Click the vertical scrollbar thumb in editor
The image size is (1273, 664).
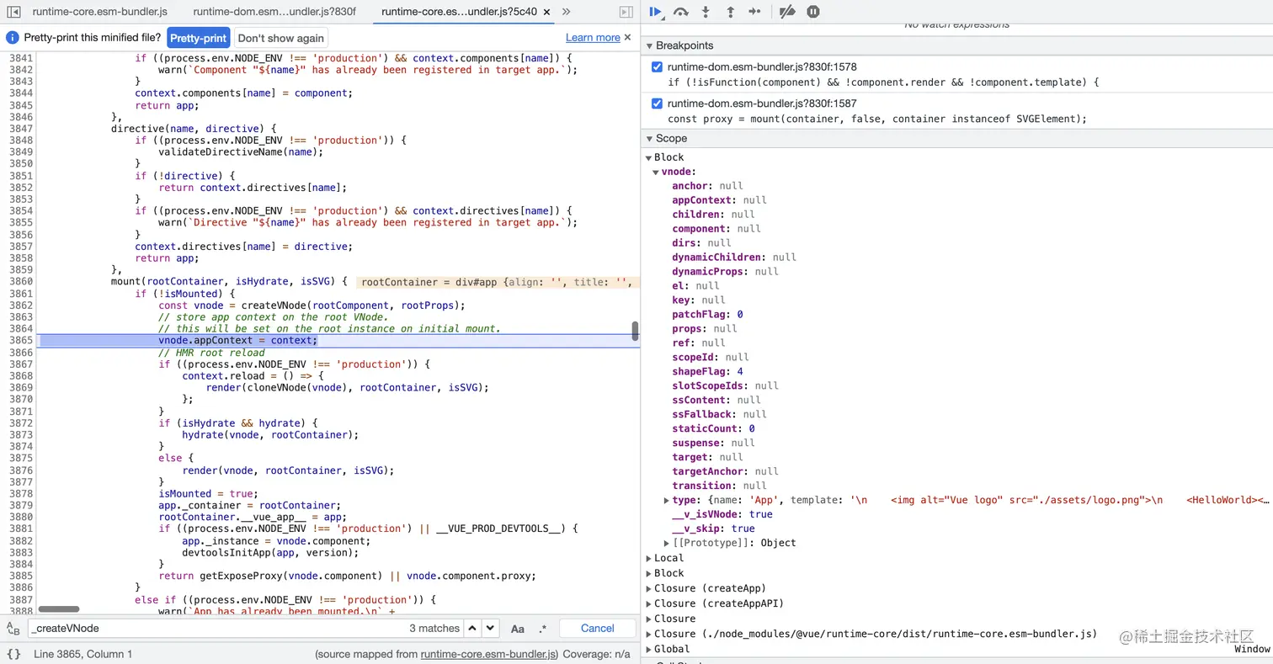[636, 331]
